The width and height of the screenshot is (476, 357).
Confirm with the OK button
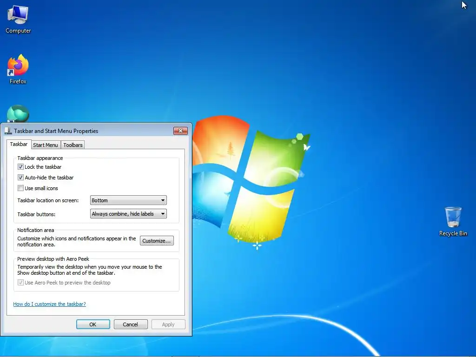point(93,324)
